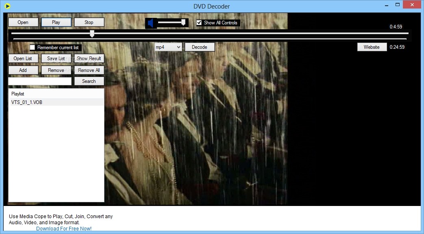Close the DVD Decoder window
424x234 pixels.
412,4
